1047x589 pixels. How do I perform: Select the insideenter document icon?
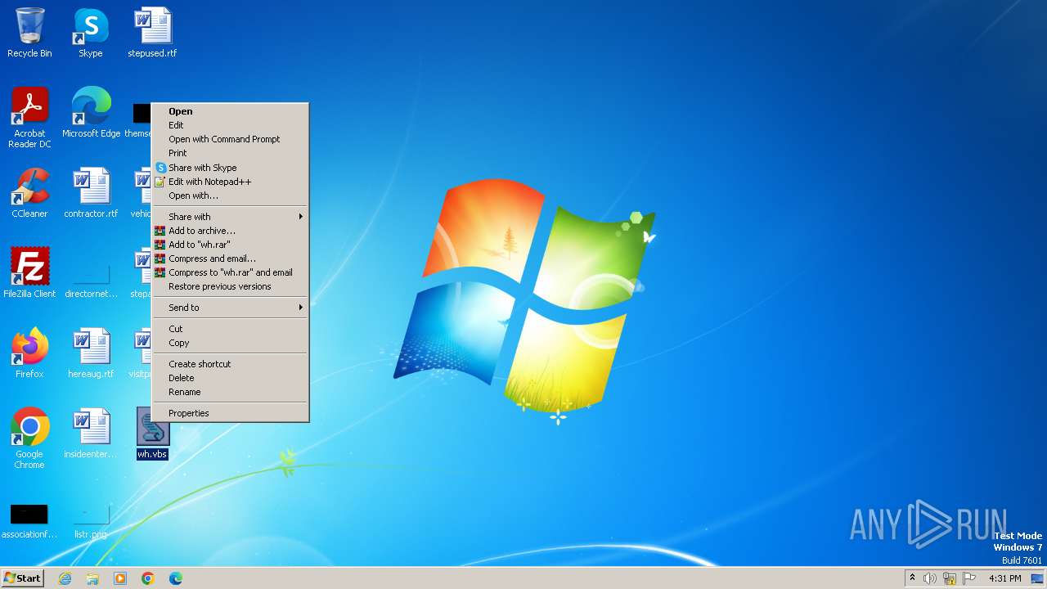pos(91,434)
